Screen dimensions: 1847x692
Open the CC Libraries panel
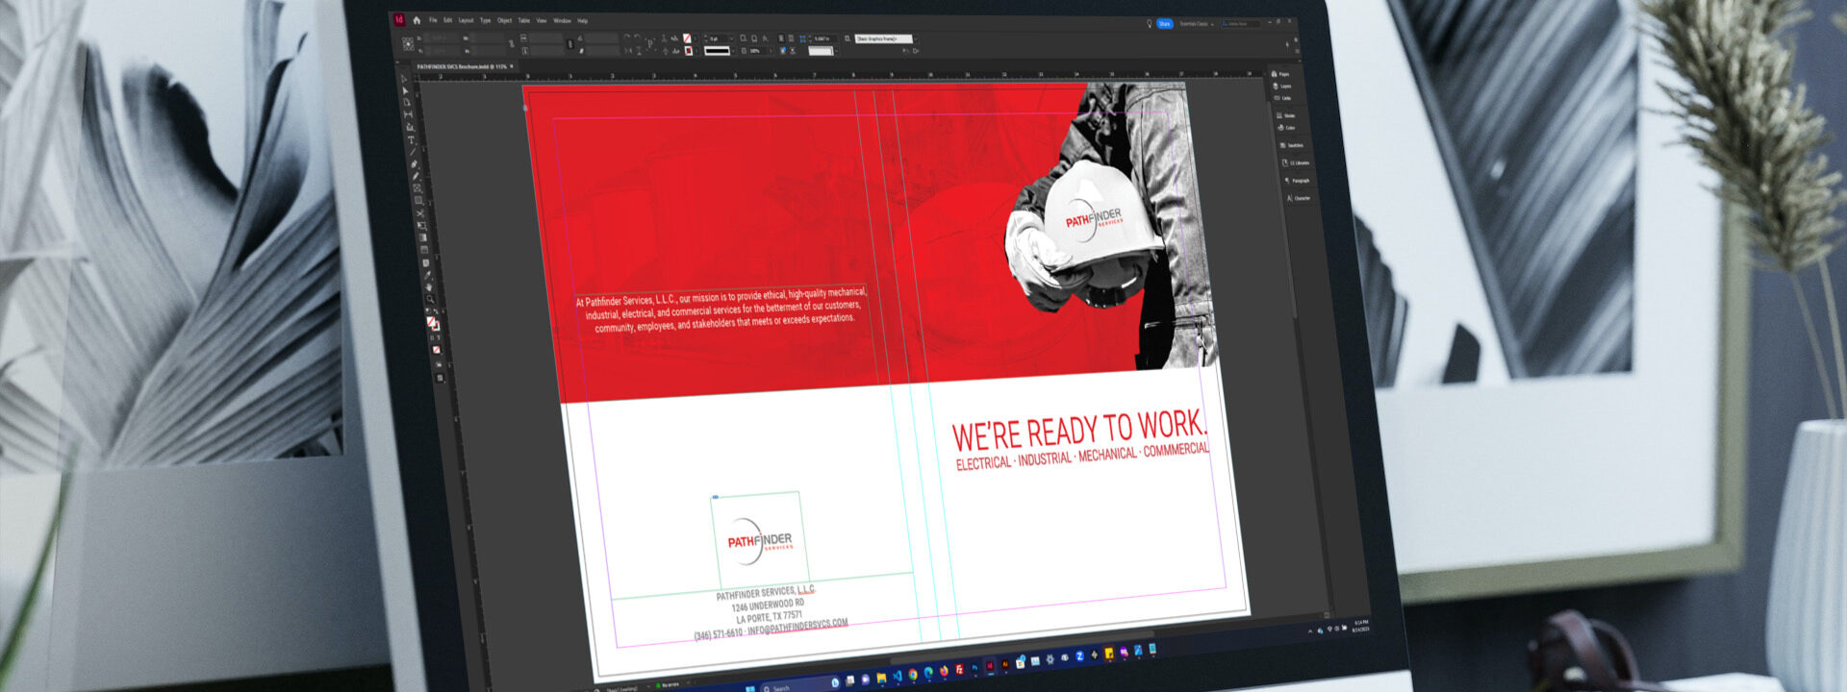(x=1296, y=163)
